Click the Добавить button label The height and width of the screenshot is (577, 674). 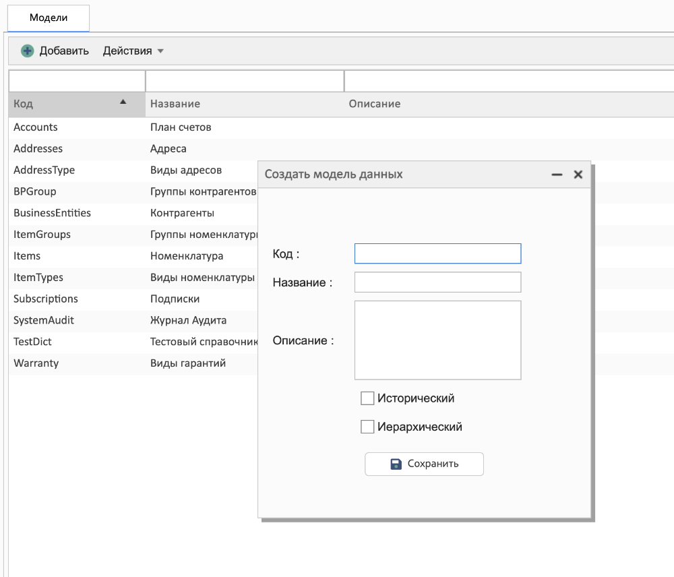click(x=64, y=51)
